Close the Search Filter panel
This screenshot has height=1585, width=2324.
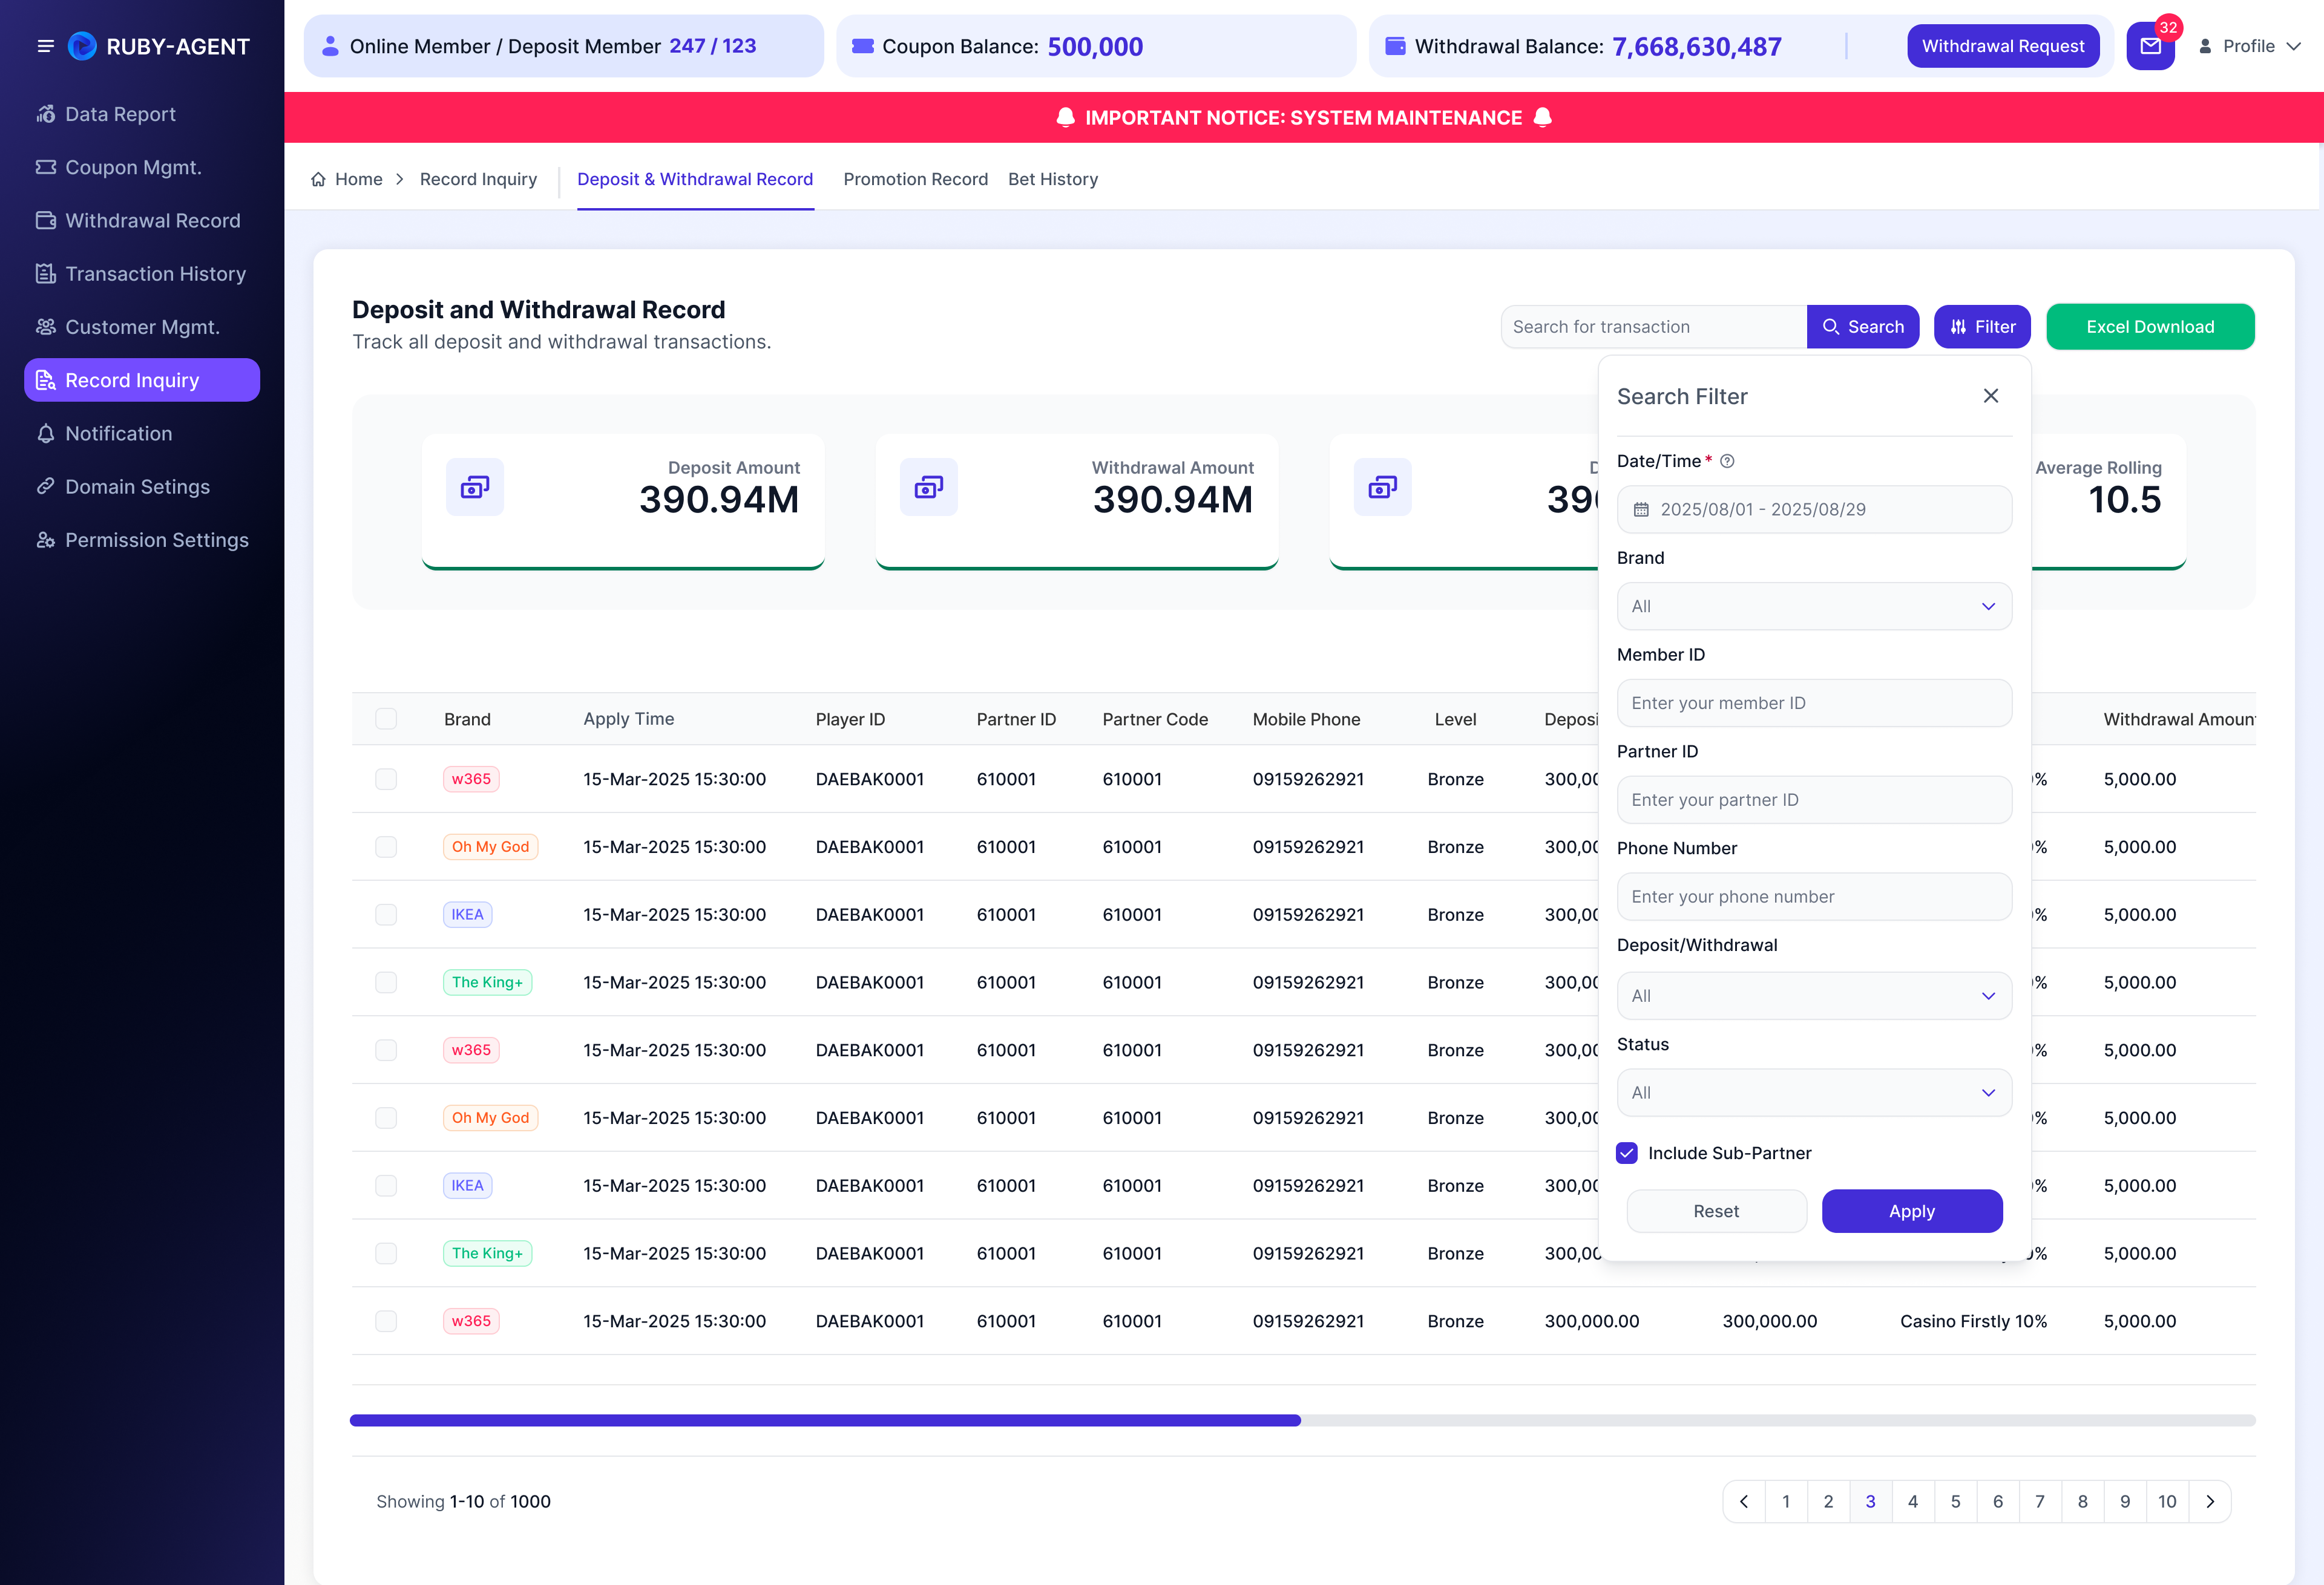pyautogui.click(x=1991, y=396)
